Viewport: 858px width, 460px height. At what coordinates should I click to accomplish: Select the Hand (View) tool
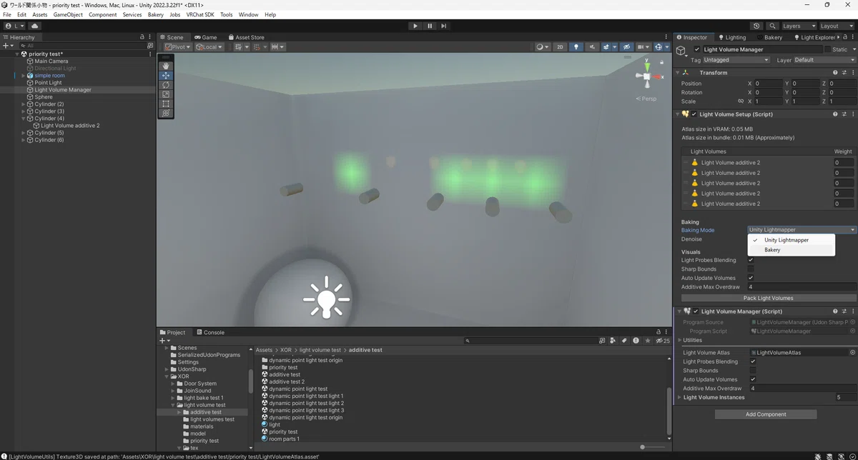coord(166,66)
